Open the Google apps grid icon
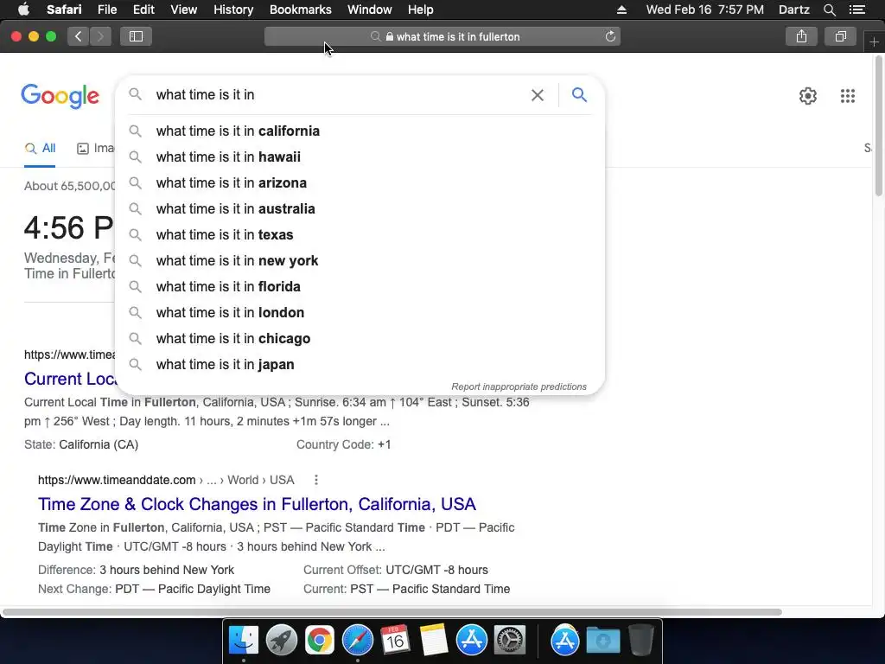 (x=847, y=96)
